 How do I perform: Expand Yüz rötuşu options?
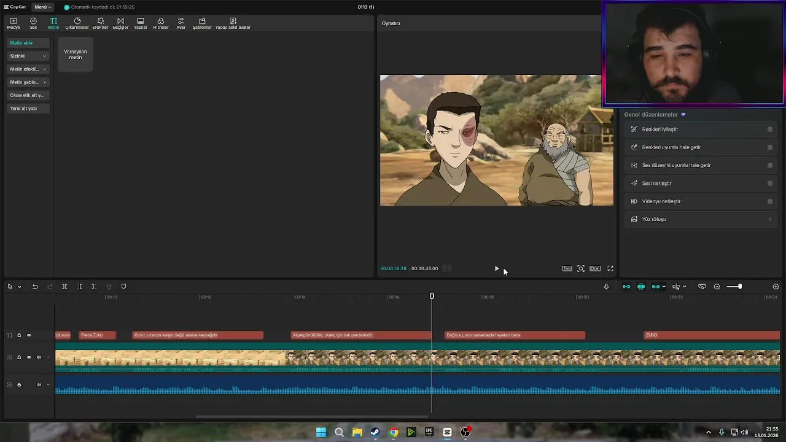[x=701, y=219]
